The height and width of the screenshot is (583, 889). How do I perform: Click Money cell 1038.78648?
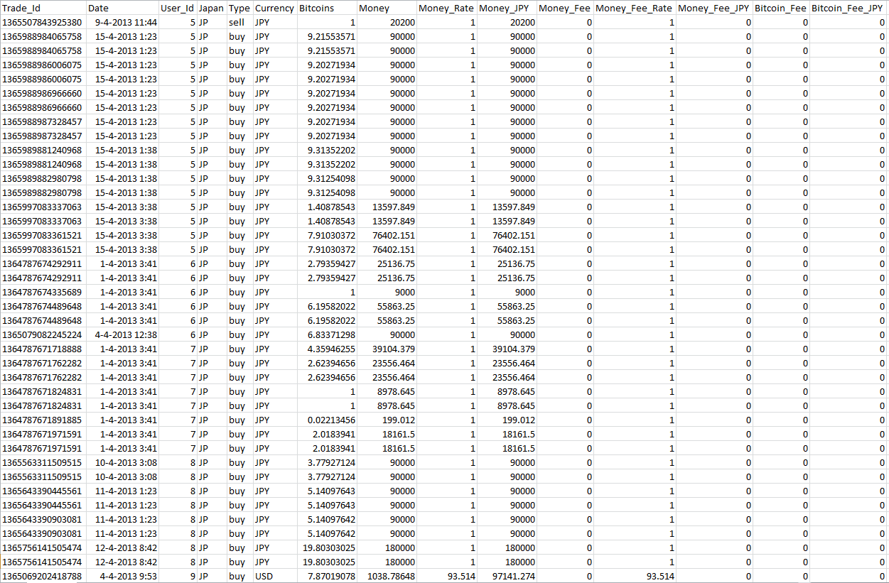387,576
